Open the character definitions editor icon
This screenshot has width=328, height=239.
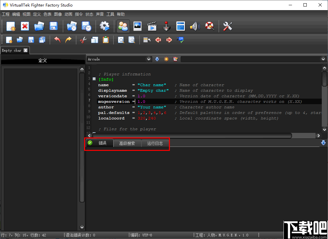123,26
